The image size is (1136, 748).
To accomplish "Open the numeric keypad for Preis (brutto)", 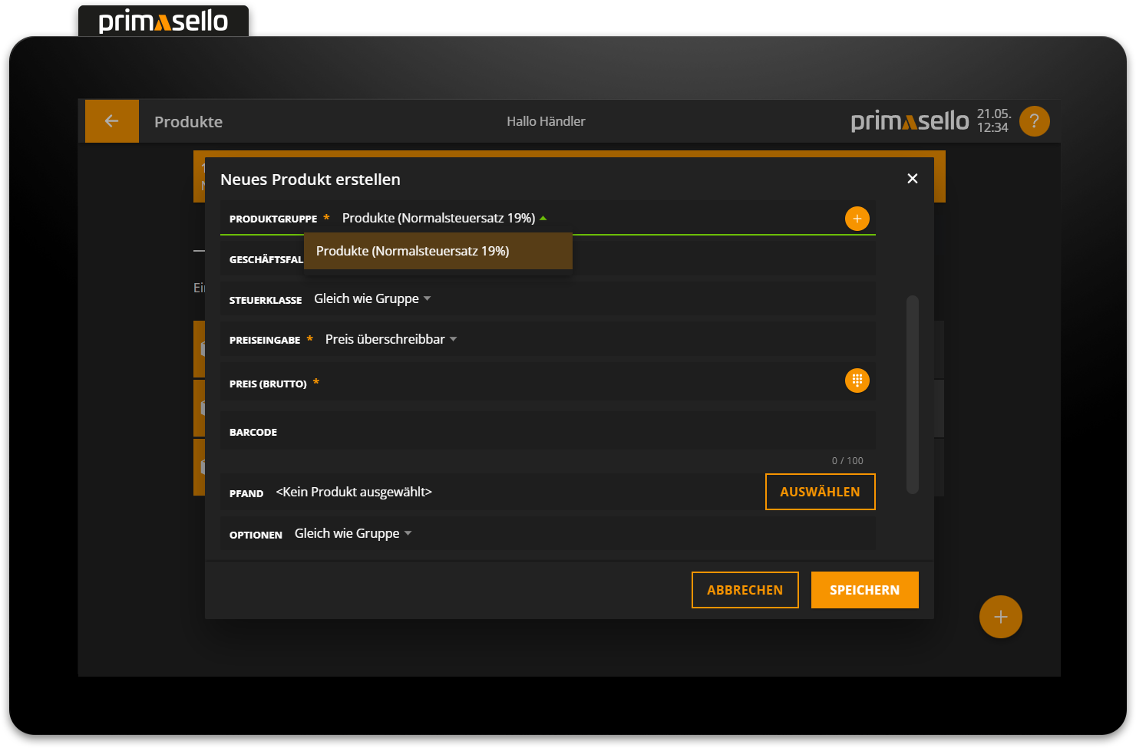I will click(857, 381).
